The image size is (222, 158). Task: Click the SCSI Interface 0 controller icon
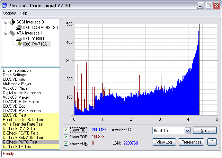(12, 22)
